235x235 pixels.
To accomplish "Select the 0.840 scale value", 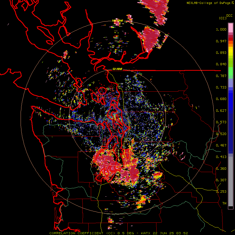I will (221, 64).
